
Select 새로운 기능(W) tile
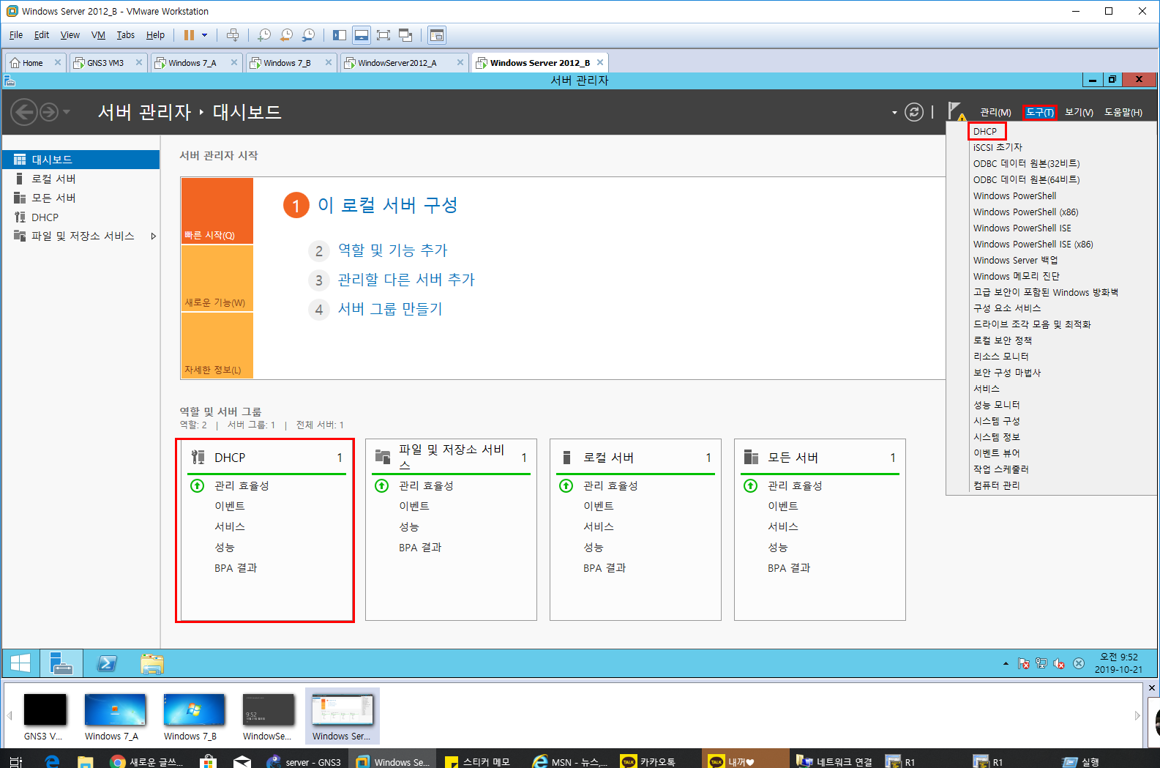pos(217,278)
